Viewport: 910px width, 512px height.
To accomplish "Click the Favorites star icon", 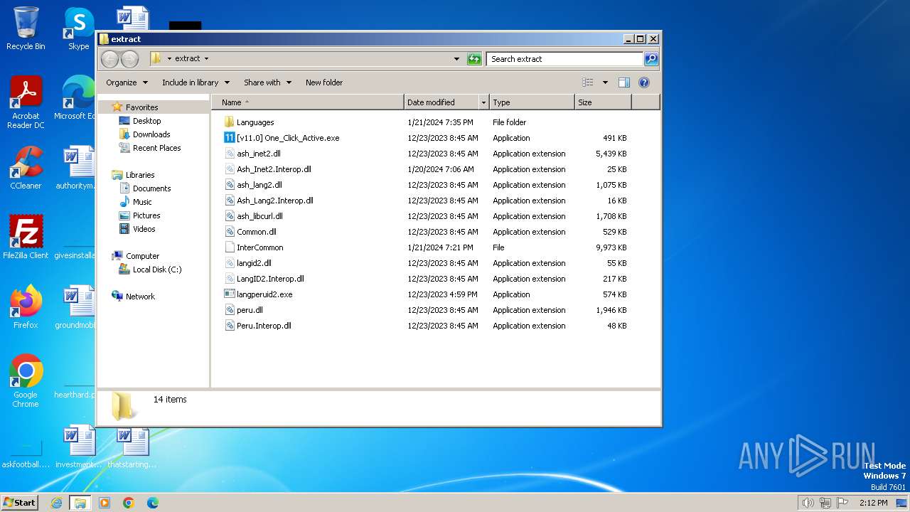I will [117, 107].
